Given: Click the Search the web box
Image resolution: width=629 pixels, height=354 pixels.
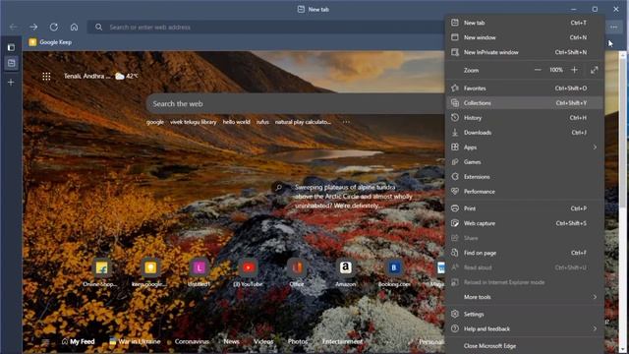Looking at the screenshot, I should pos(295,103).
